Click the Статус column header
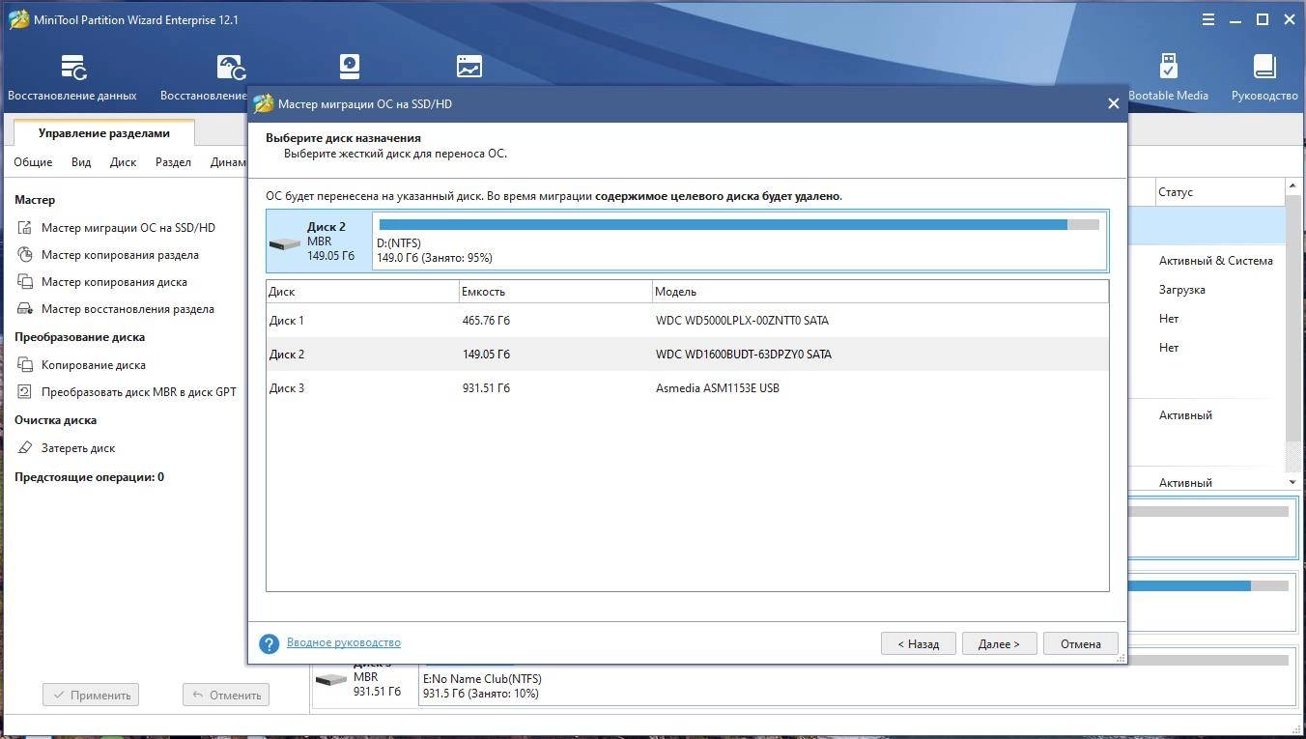 coord(1219,192)
